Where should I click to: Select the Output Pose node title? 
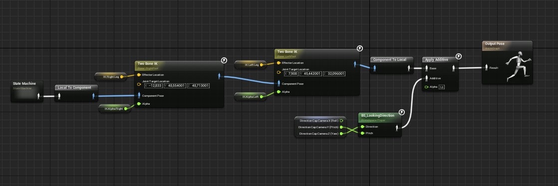[495, 43]
